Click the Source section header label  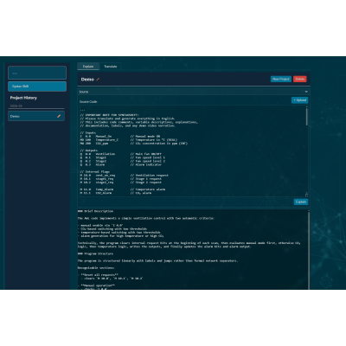click(84, 92)
